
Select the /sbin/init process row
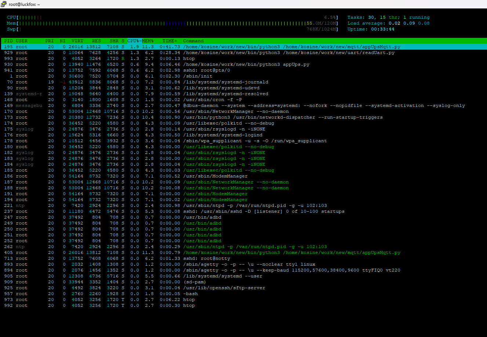point(243,76)
